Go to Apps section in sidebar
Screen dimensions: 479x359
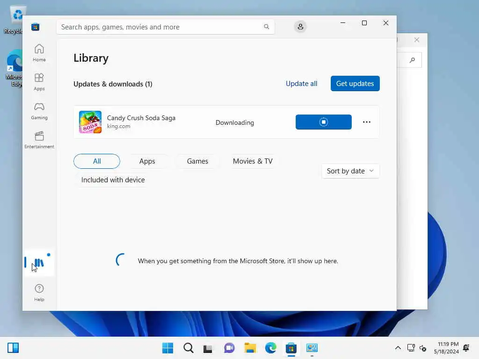point(39,82)
